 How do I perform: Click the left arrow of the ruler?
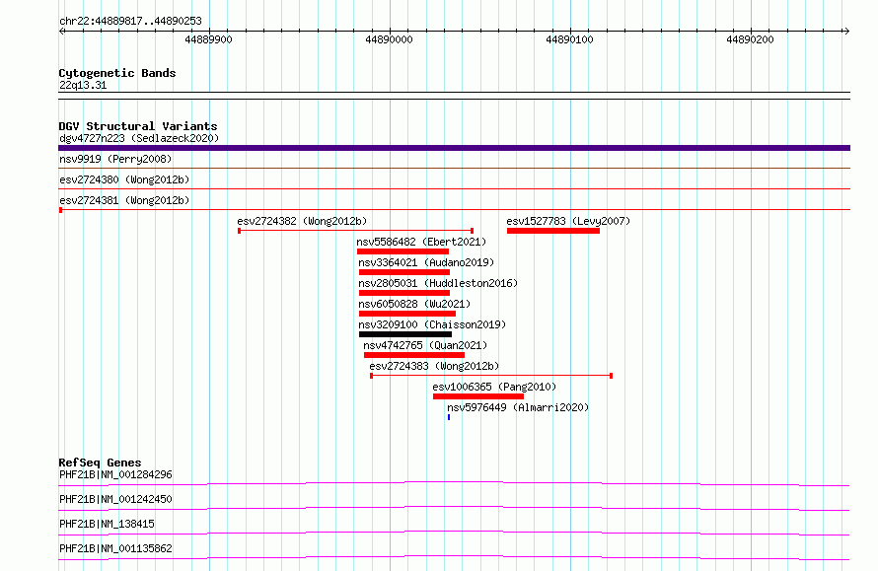point(62,32)
